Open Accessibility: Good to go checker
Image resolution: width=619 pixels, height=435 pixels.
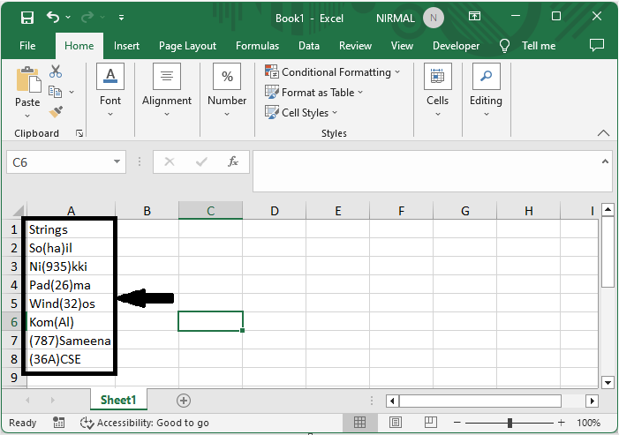(x=145, y=423)
